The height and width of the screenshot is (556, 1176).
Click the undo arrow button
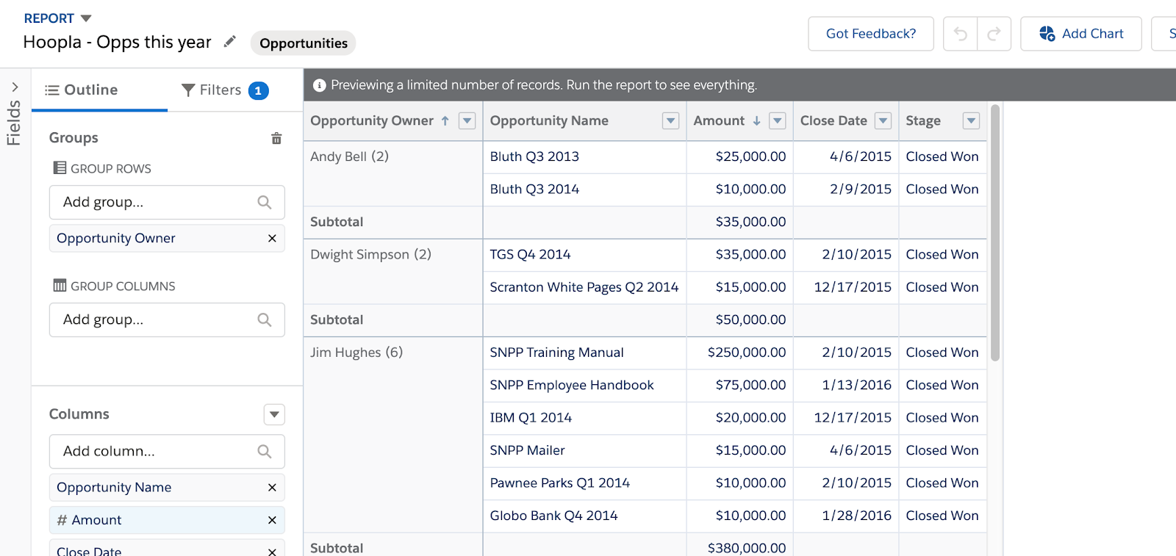pos(961,34)
